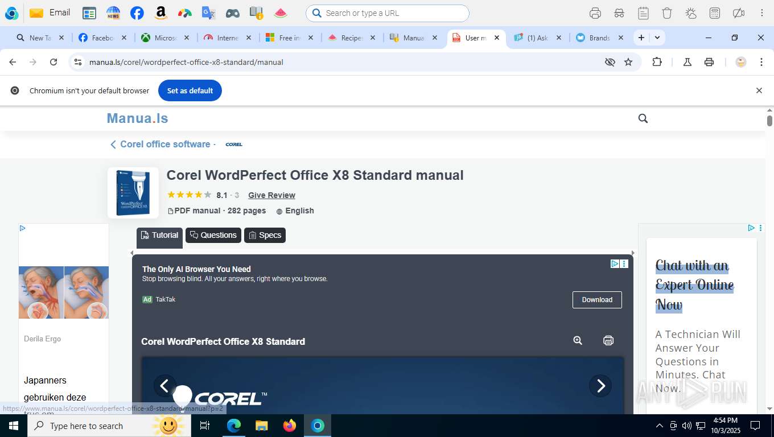Open the Extensions puzzle icon
The image size is (774, 437).
coord(657,62)
